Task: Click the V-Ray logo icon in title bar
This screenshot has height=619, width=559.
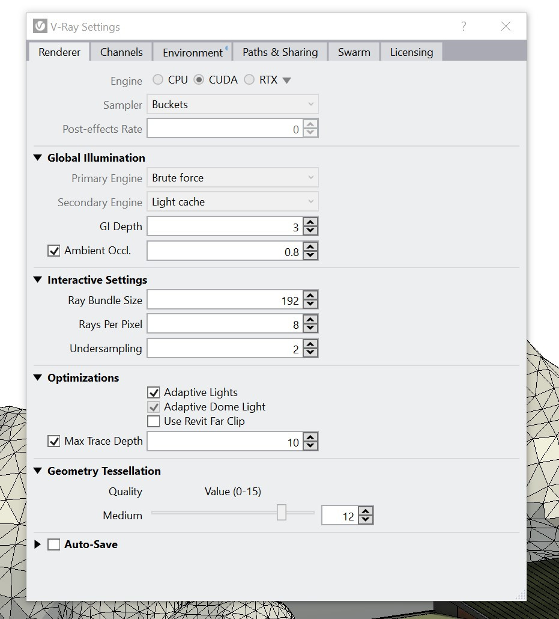Action: pos(40,26)
